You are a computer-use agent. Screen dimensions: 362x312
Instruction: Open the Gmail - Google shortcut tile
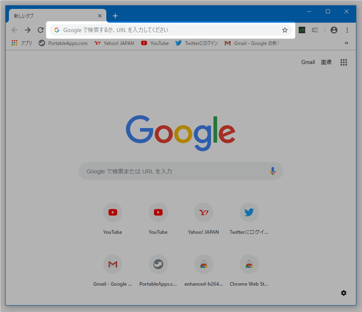point(113,270)
